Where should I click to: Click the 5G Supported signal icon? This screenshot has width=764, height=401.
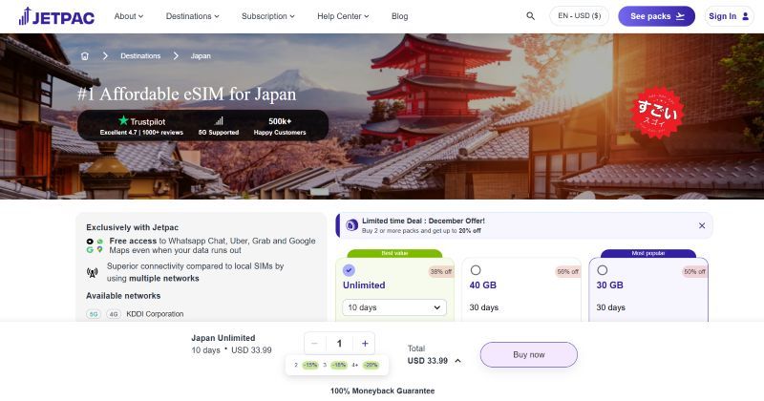coord(219,121)
